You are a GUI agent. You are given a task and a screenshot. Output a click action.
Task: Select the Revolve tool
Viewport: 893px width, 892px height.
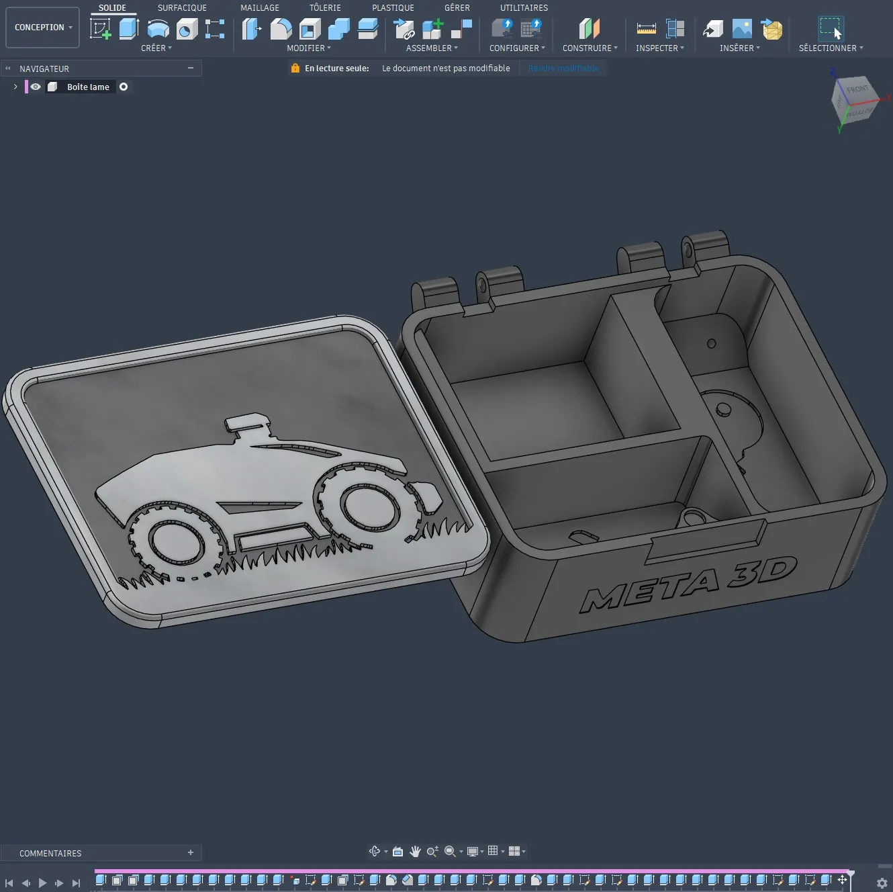tap(158, 29)
